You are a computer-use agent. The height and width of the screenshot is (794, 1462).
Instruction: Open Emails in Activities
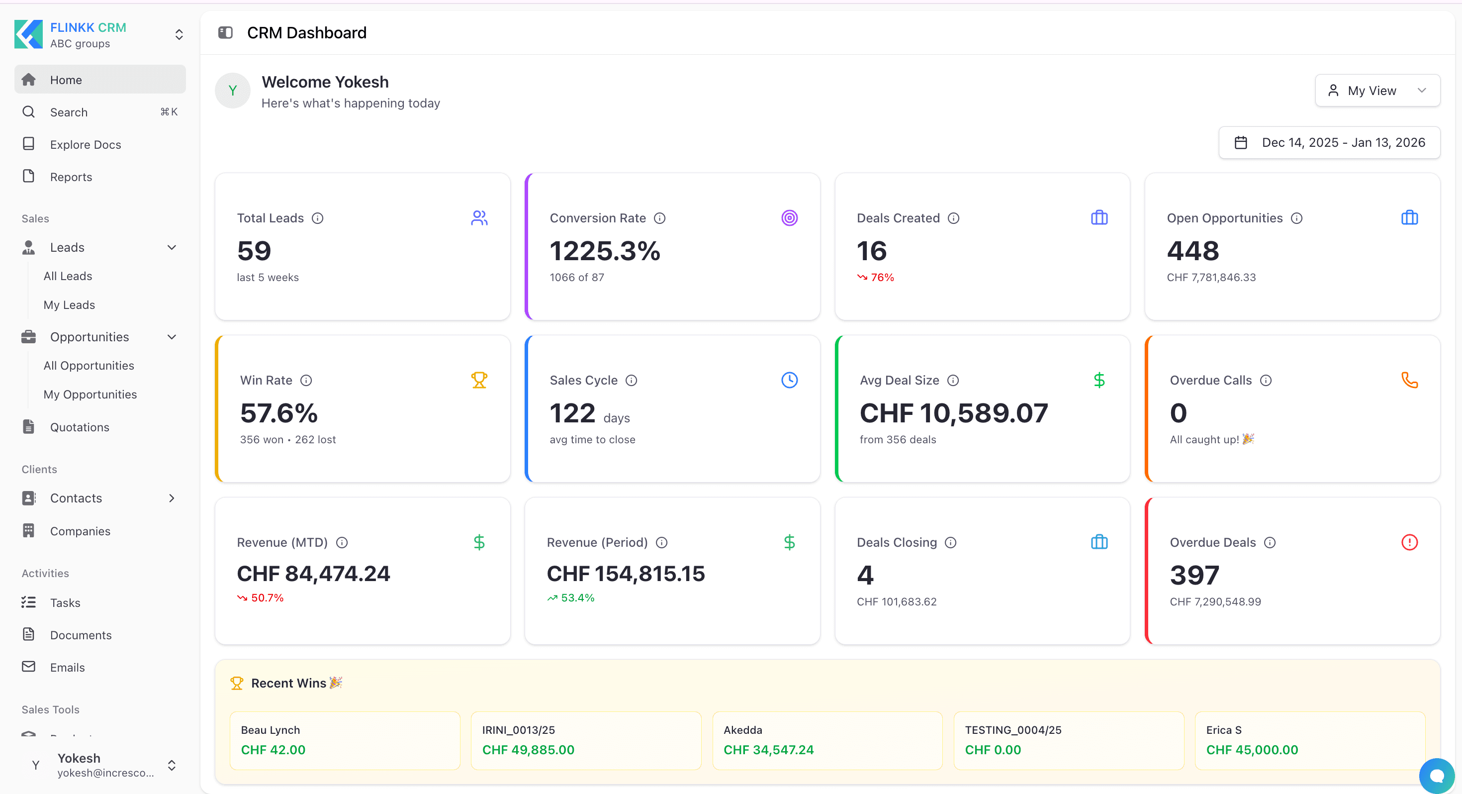click(x=100, y=667)
